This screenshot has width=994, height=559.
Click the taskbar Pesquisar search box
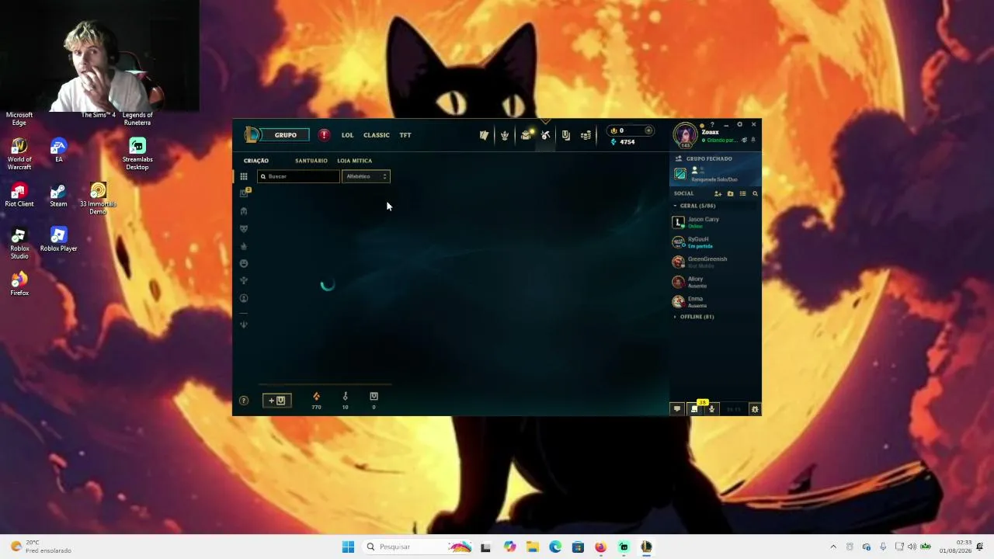pyautogui.click(x=418, y=547)
